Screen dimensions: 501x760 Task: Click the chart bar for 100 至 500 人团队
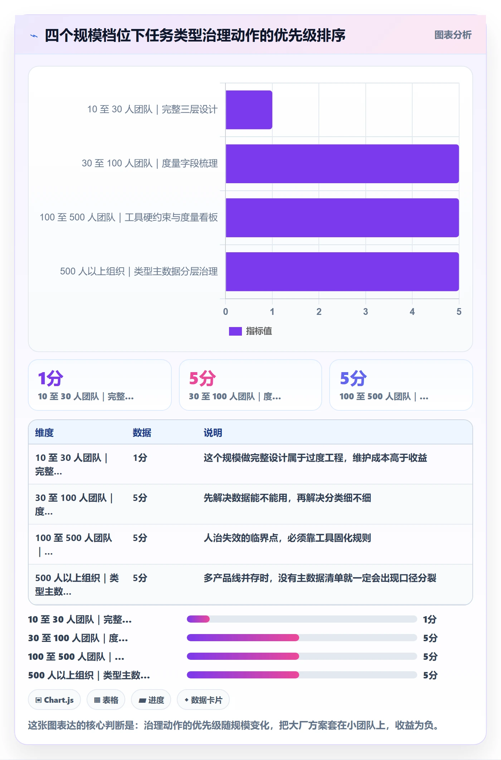click(342, 218)
